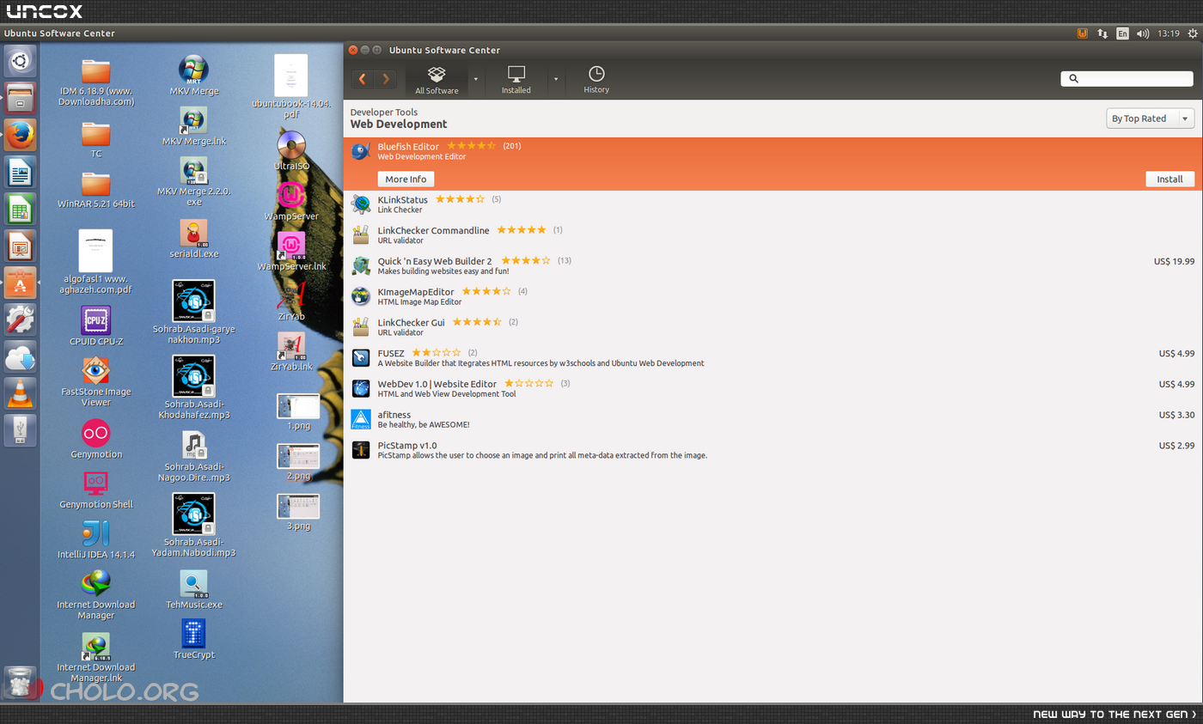1203x724 pixels.
Task: Go forward using the right arrow button
Action: coord(386,79)
